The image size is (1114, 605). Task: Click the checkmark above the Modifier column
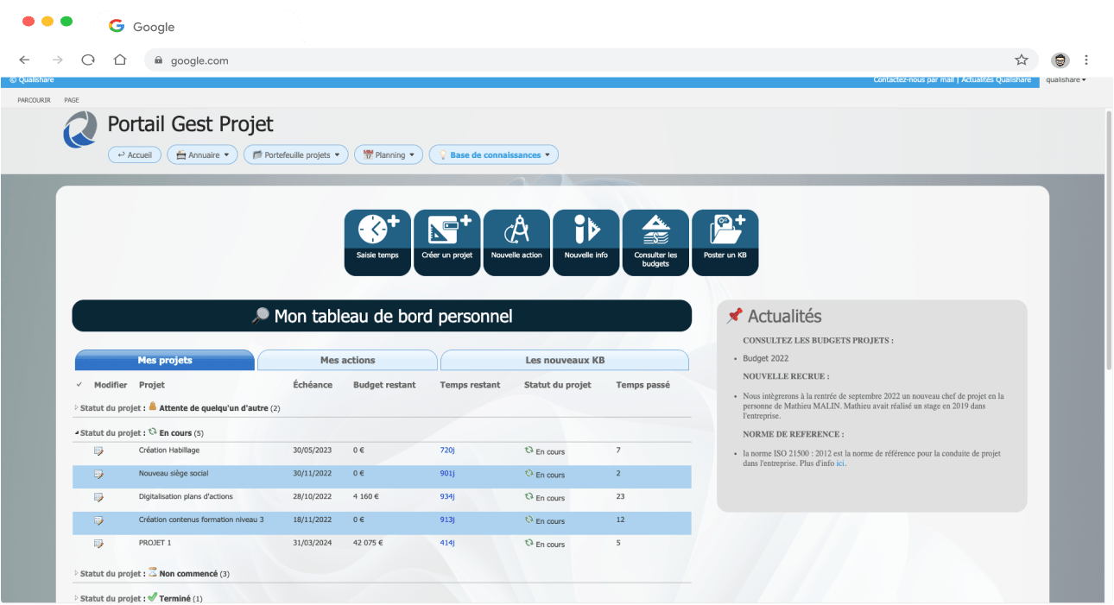pos(80,384)
